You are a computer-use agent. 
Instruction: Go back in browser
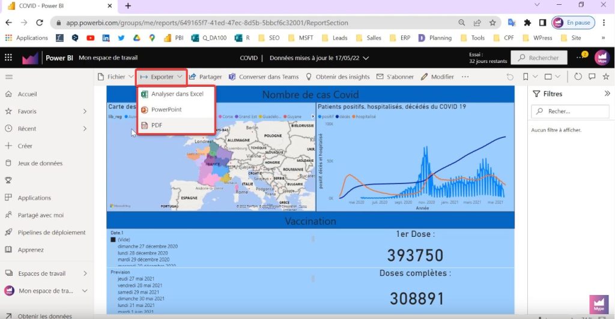[8, 23]
